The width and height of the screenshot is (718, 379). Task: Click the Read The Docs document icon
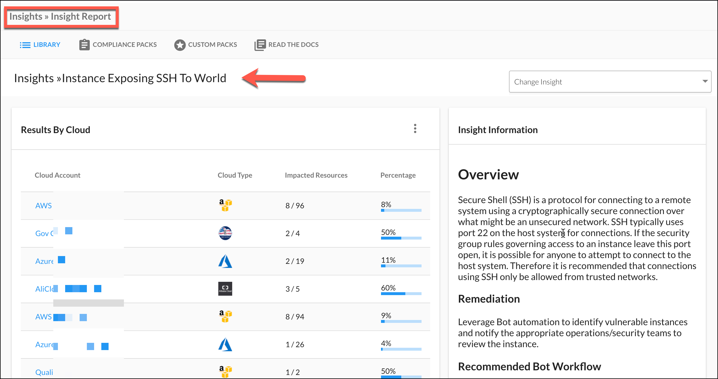(x=260, y=45)
